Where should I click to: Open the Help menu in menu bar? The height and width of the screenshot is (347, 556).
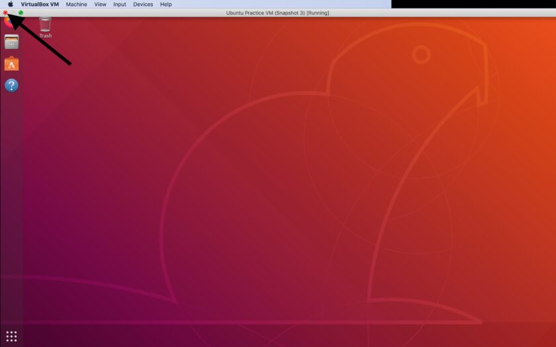(x=165, y=4)
